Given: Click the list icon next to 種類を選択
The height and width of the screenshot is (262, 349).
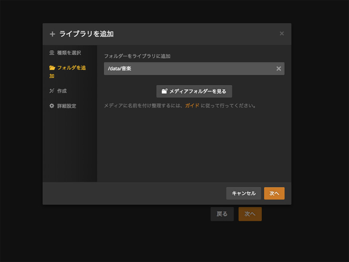Looking at the screenshot, I should [x=52, y=53].
